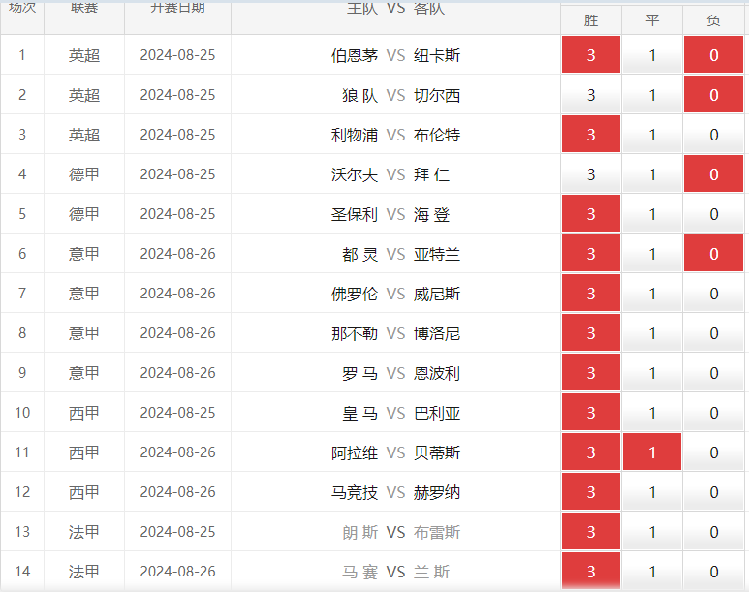This screenshot has height=592, width=749.
Task: Click match number 12
Action: (22, 491)
